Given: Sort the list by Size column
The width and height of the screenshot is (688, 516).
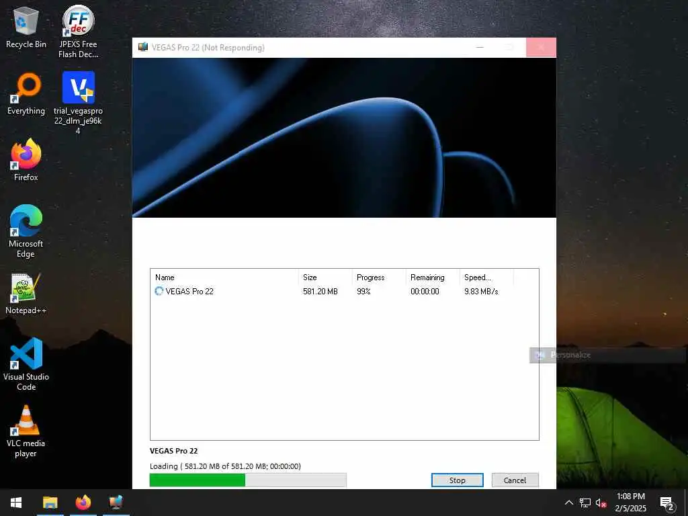Looking at the screenshot, I should pos(325,277).
